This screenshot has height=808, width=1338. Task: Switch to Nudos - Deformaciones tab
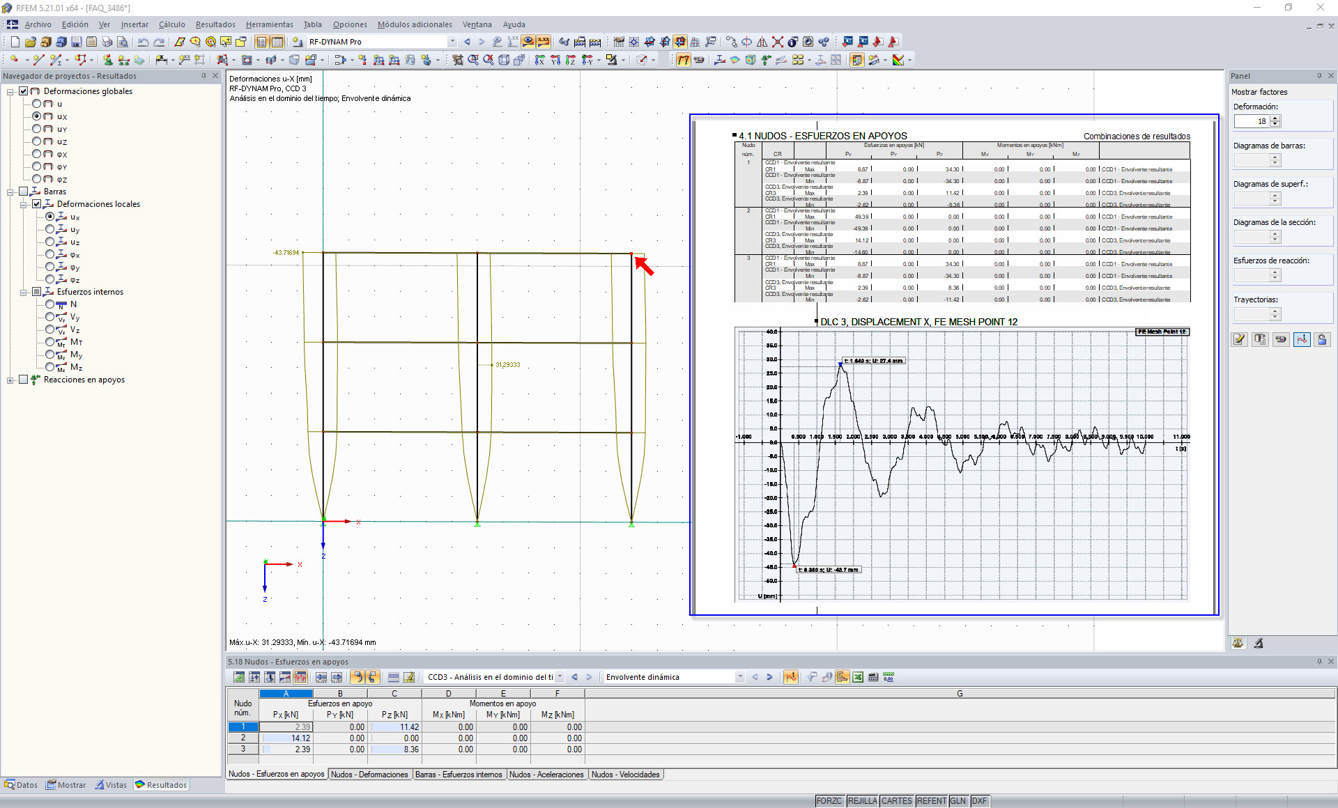tap(369, 775)
